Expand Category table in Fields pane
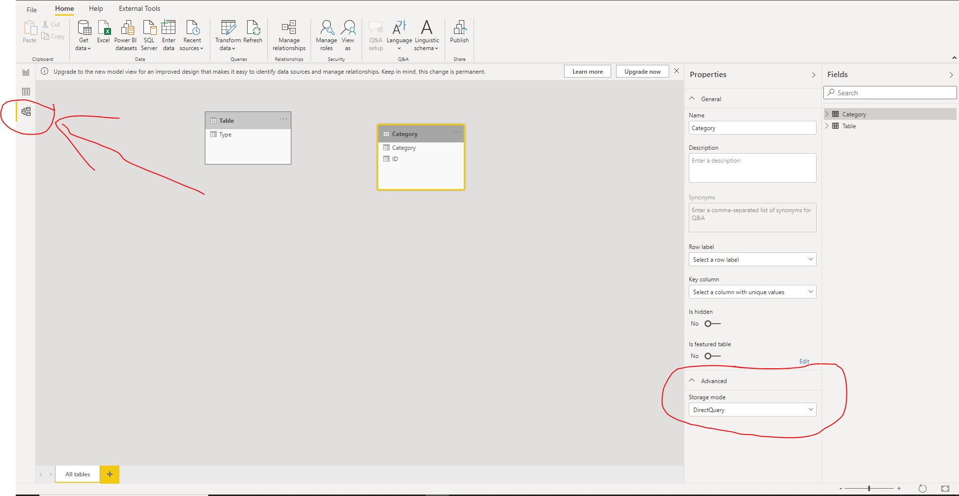Viewport: 959px width, 496px height. [827, 114]
